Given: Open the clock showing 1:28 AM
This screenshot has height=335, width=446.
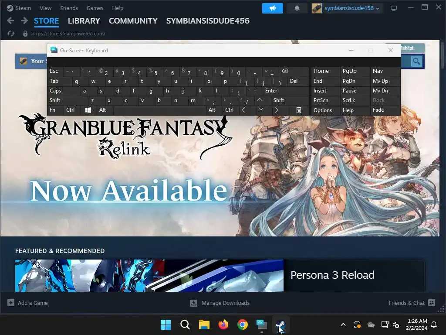Looking at the screenshot, I should (x=416, y=325).
